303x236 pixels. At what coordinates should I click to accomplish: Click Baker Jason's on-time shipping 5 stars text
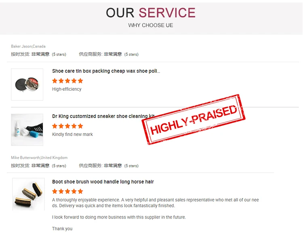click(38, 54)
